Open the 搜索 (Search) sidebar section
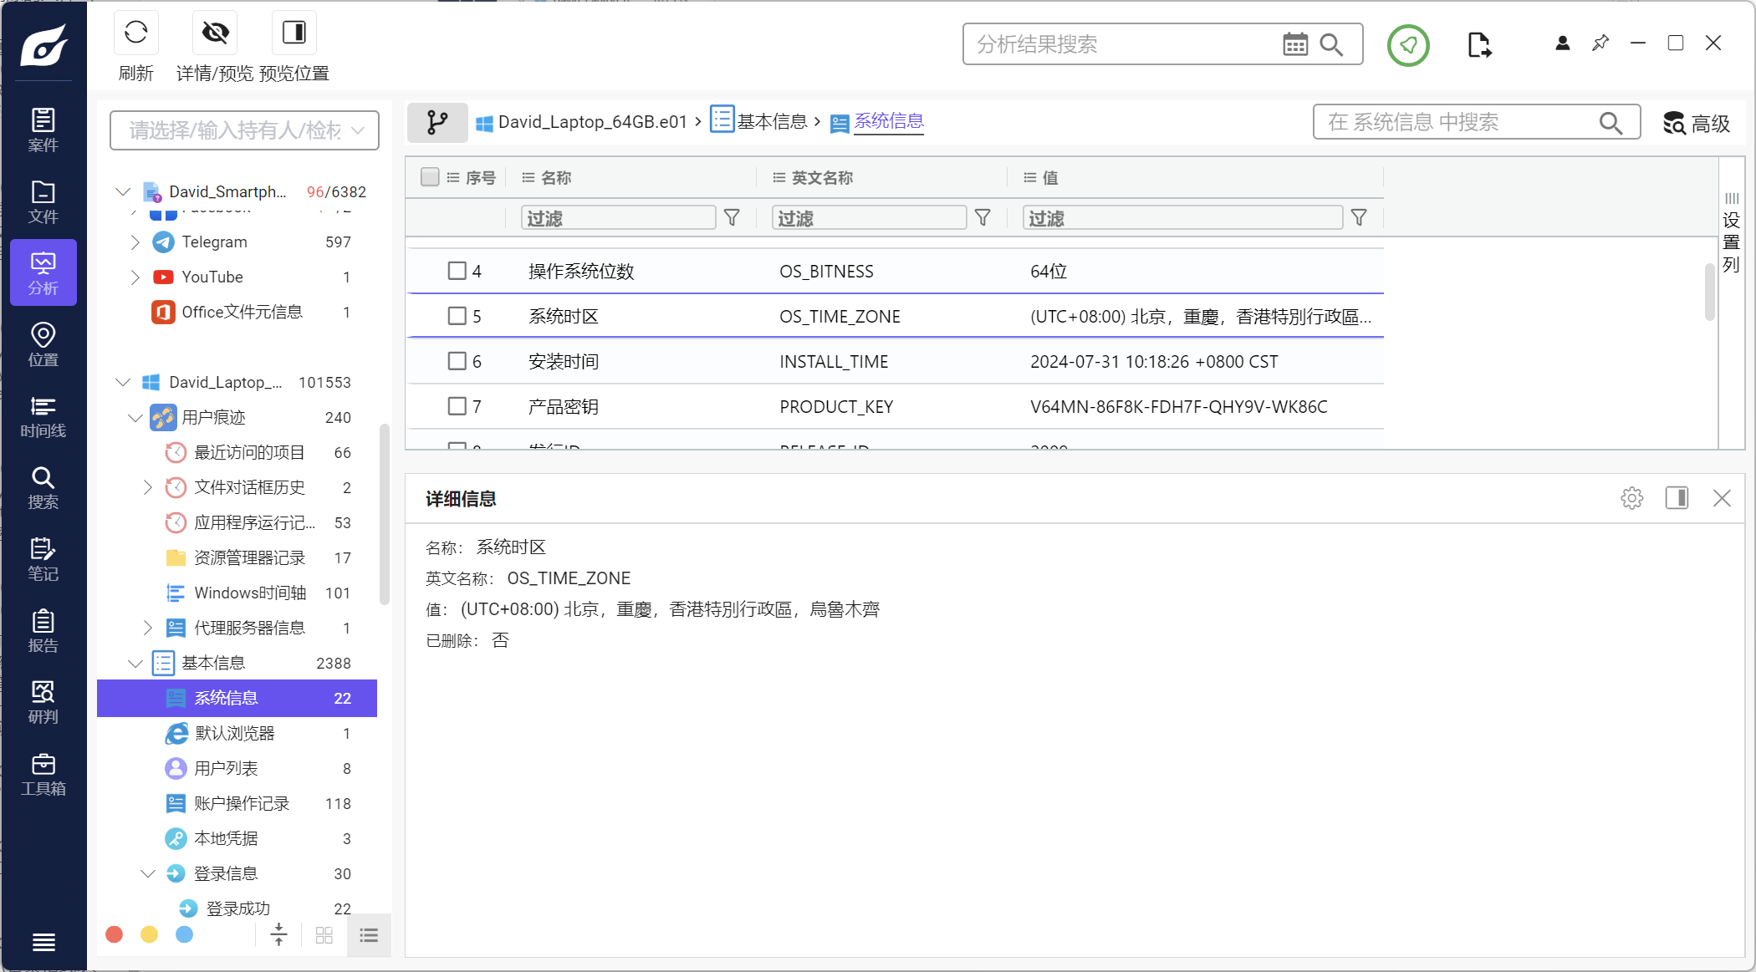 (43, 487)
